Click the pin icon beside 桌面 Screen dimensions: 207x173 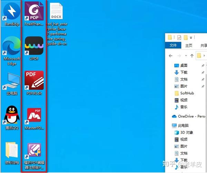pos(203,65)
